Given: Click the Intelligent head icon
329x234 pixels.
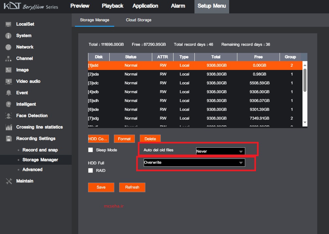Looking at the screenshot, I should click(x=9, y=104).
